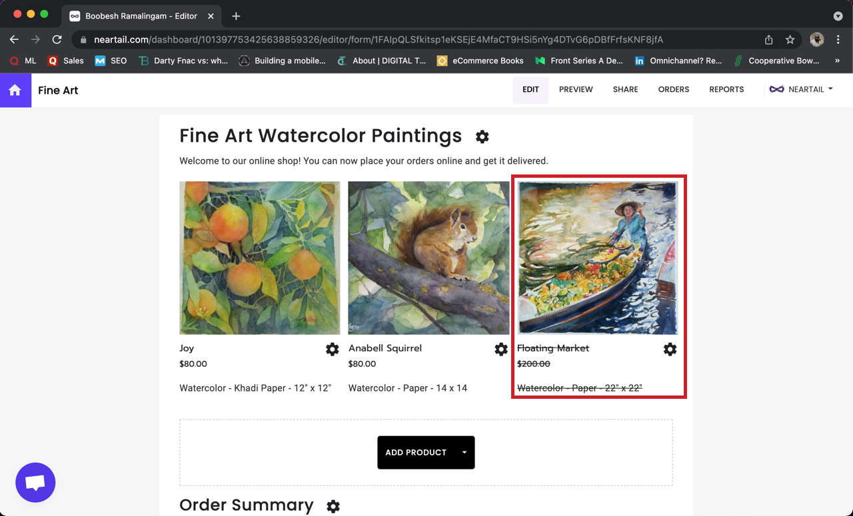Open the ADD PRODUCT dropdown arrow
Image resolution: width=853 pixels, height=516 pixels.
[x=464, y=452]
